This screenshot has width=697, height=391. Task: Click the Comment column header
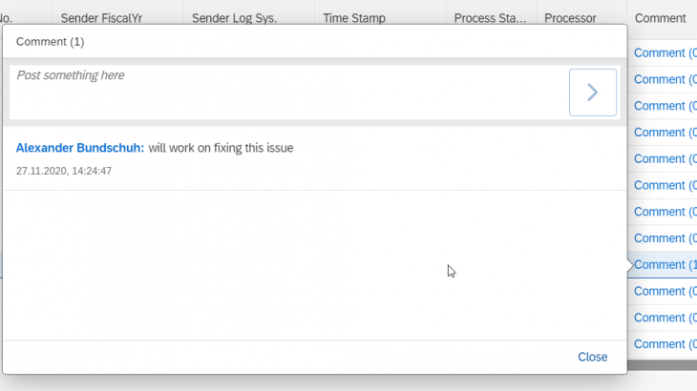click(660, 18)
